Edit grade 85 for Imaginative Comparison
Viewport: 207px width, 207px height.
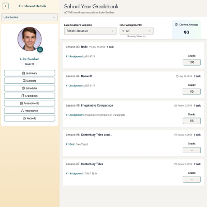tap(191, 121)
